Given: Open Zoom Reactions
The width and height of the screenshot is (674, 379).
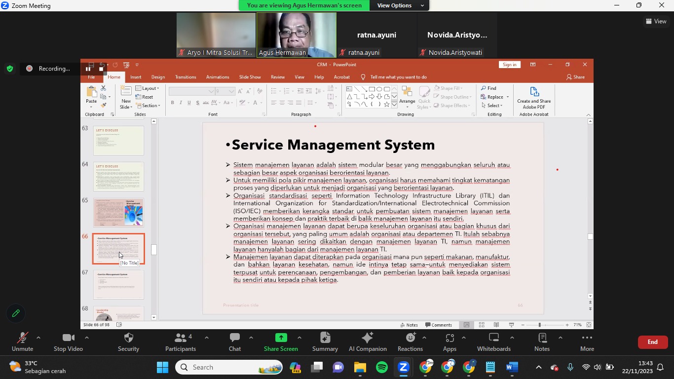Looking at the screenshot, I should (x=411, y=341).
